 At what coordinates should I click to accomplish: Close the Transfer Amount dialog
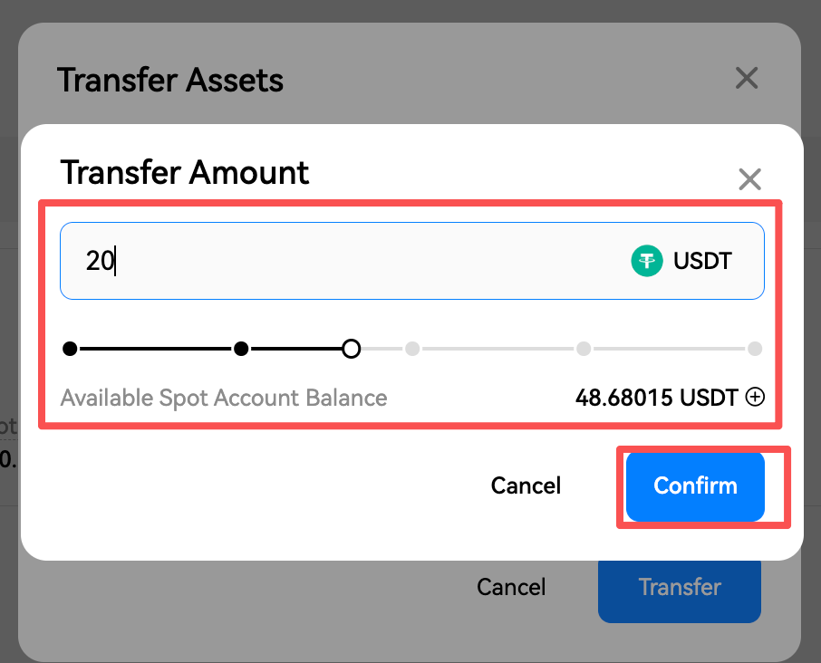pyautogui.click(x=749, y=179)
